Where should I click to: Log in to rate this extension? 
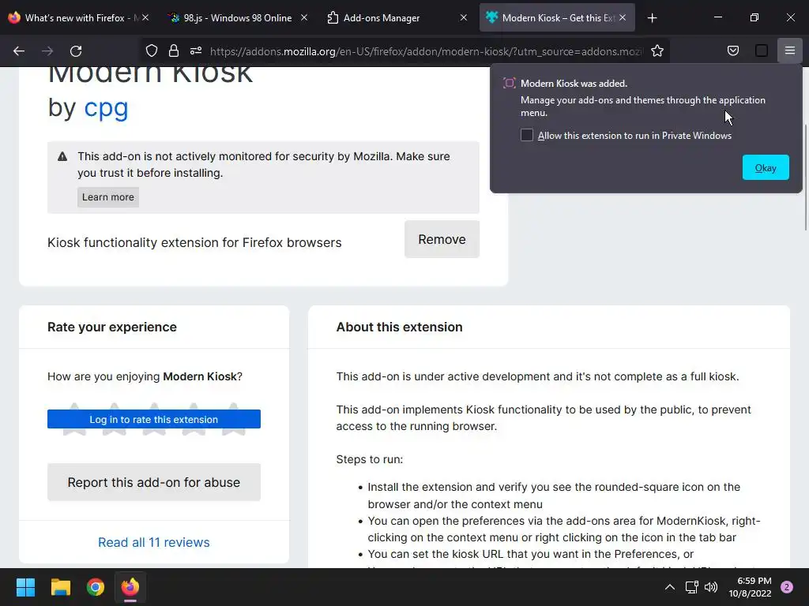click(154, 419)
